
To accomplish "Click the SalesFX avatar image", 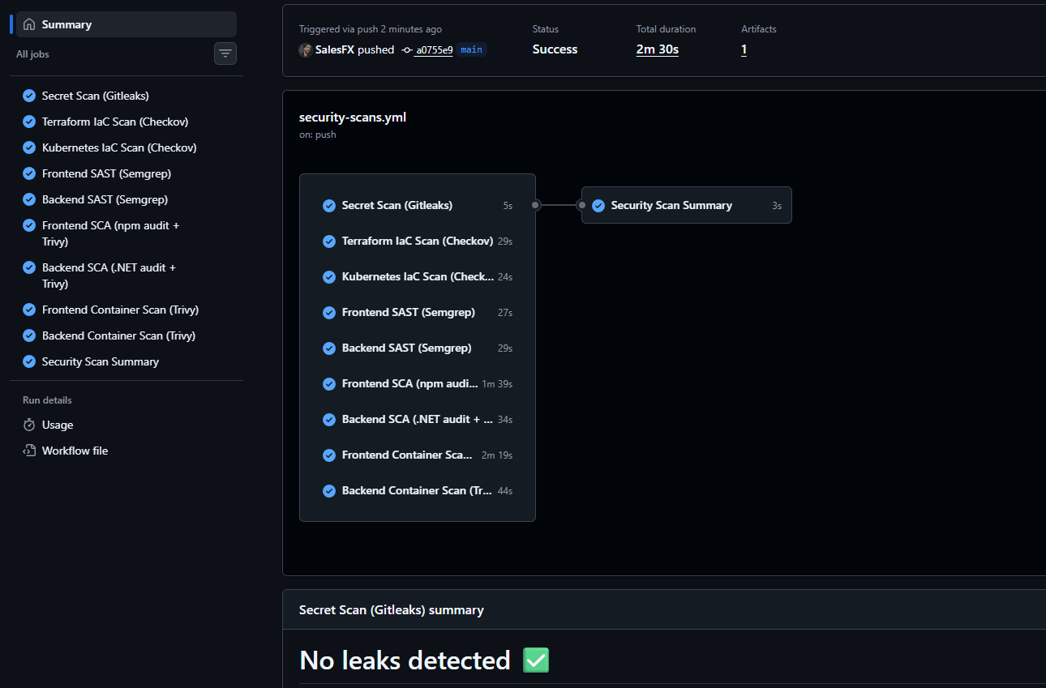I will click(306, 50).
